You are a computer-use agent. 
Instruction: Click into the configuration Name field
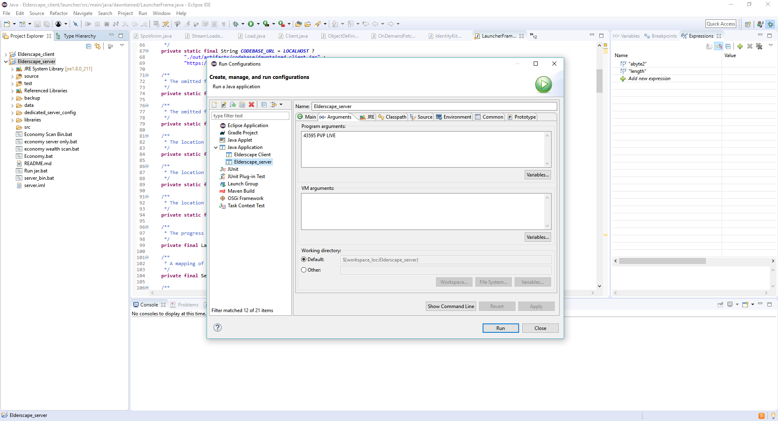(x=434, y=106)
